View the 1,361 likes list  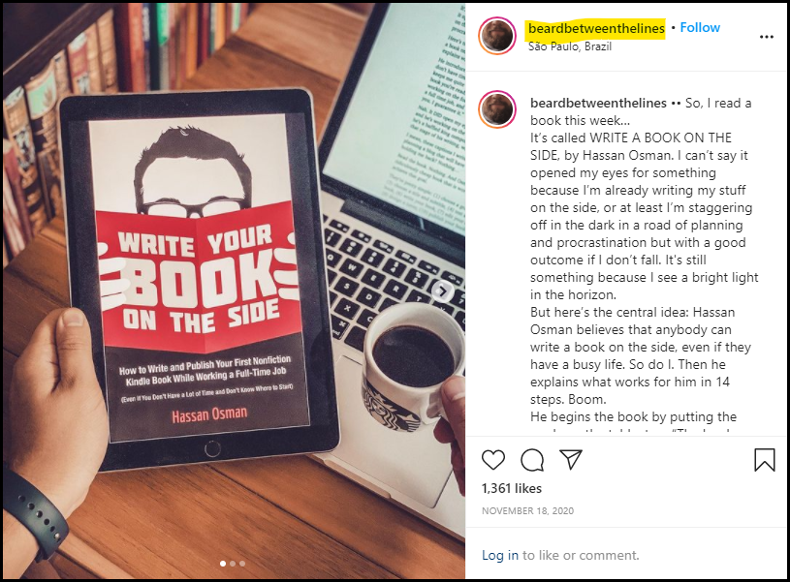pos(512,488)
